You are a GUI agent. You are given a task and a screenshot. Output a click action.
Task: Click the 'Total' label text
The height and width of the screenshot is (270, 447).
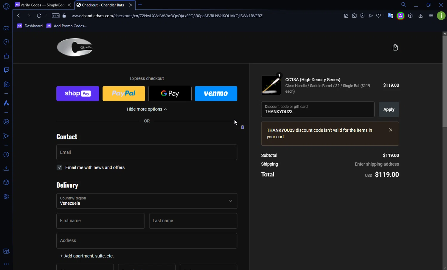268,175
